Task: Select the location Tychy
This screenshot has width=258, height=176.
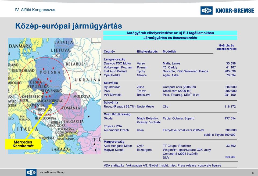Action: pyautogui.click(x=141, y=71)
